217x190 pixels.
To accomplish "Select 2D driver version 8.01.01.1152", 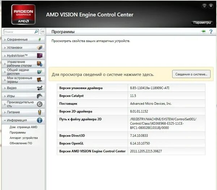I will pos(139,111).
